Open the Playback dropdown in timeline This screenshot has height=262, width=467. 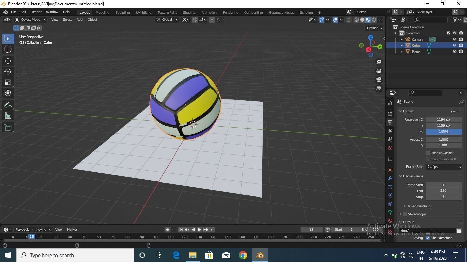(24, 230)
